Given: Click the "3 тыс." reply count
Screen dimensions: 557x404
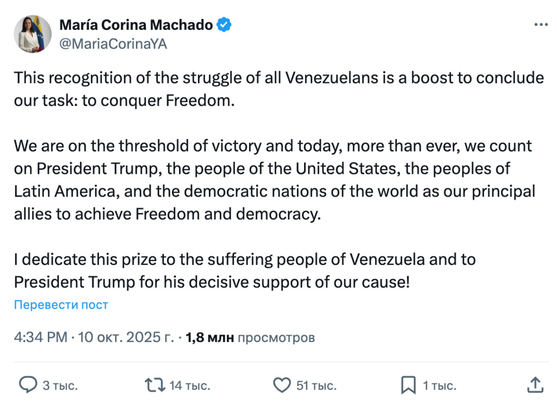Looking at the screenshot, I should click(60, 386).
